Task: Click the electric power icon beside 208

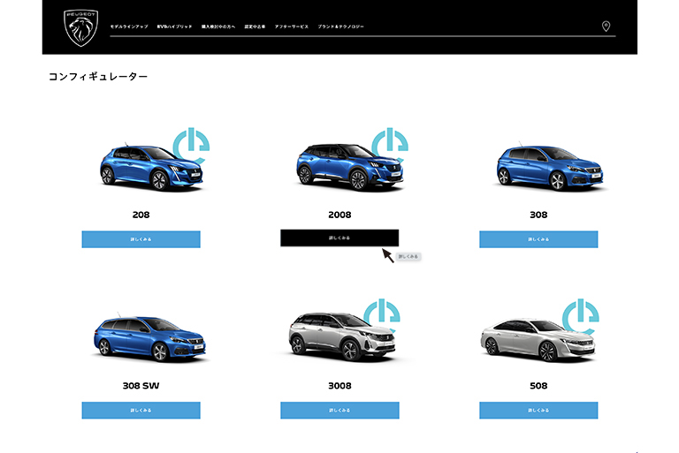Action: [191, 144]
